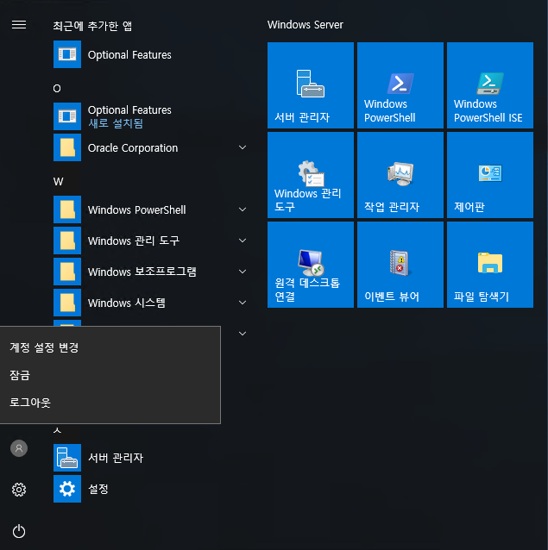Click the O letter group header
Screen dimensions: 548x550
[57, 89]
